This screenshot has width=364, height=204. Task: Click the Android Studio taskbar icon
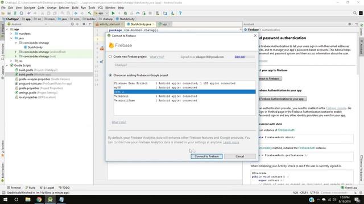50,199
